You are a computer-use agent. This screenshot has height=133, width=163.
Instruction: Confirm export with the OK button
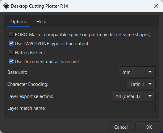pyautogui.click(x=149, y=127)
